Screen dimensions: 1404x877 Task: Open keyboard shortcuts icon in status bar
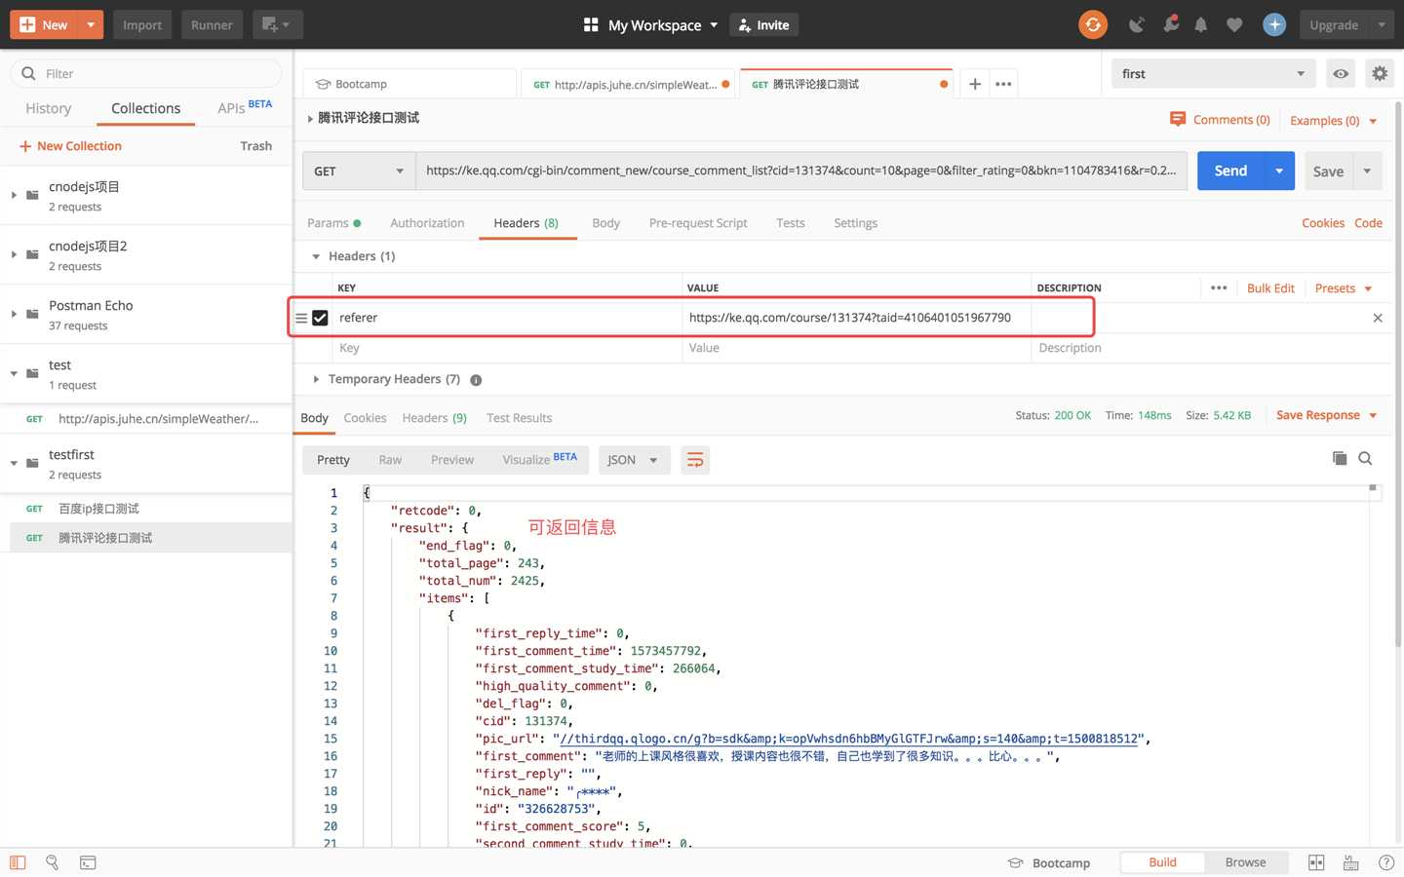click(x=1351, y=862)
